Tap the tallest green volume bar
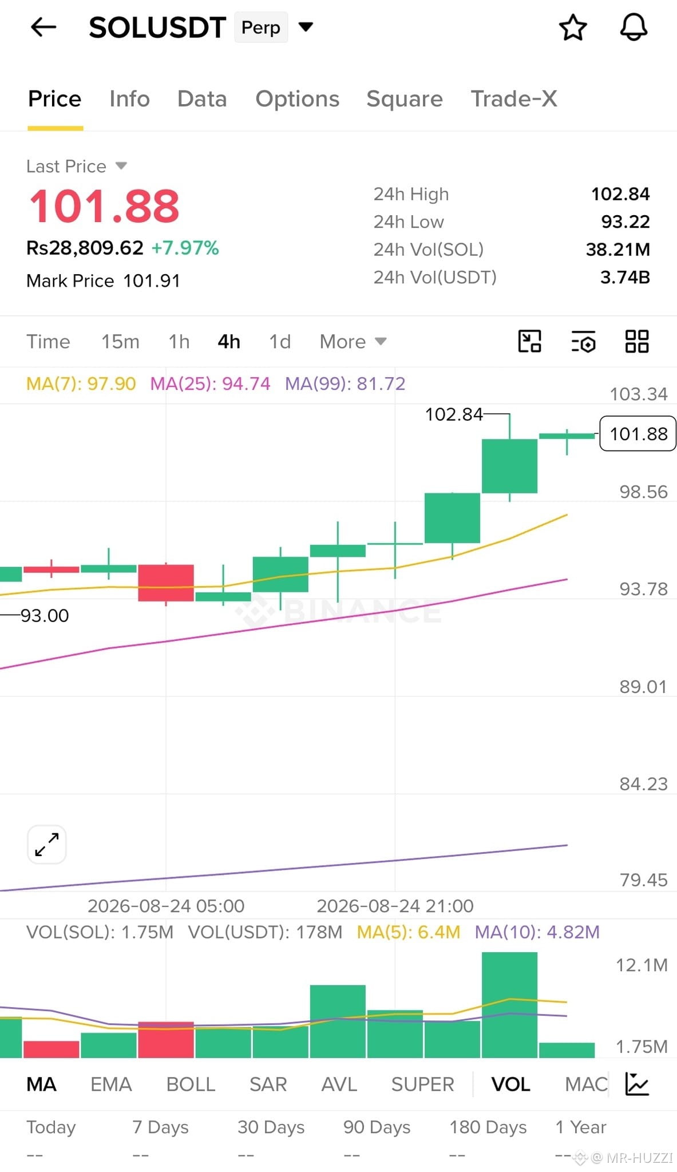 click(x=509, y=1005)
